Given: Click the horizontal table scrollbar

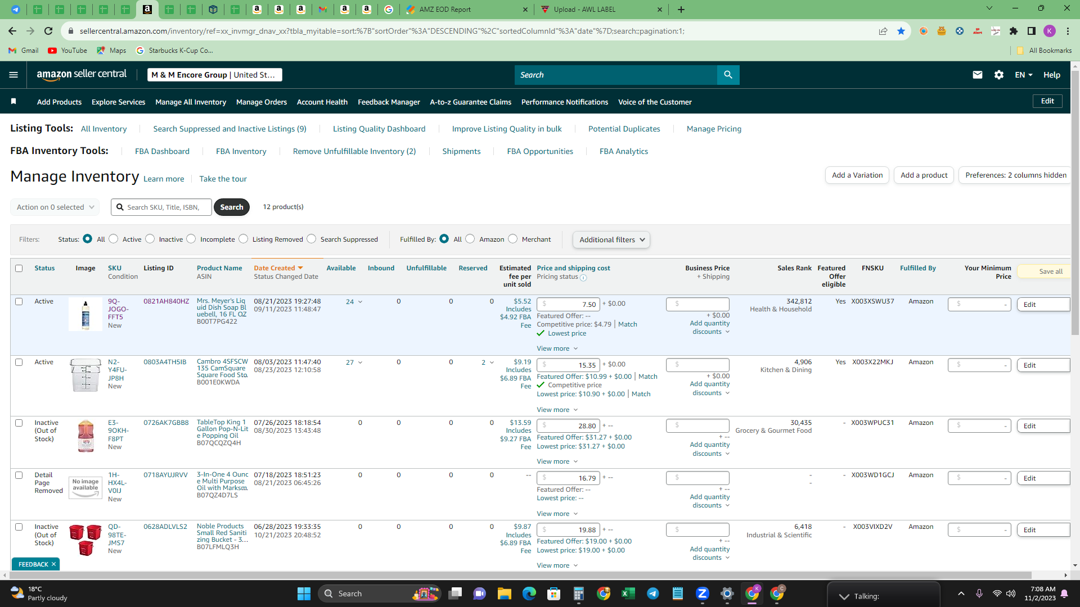Looking at the screenshot, I should coord(520,575).
